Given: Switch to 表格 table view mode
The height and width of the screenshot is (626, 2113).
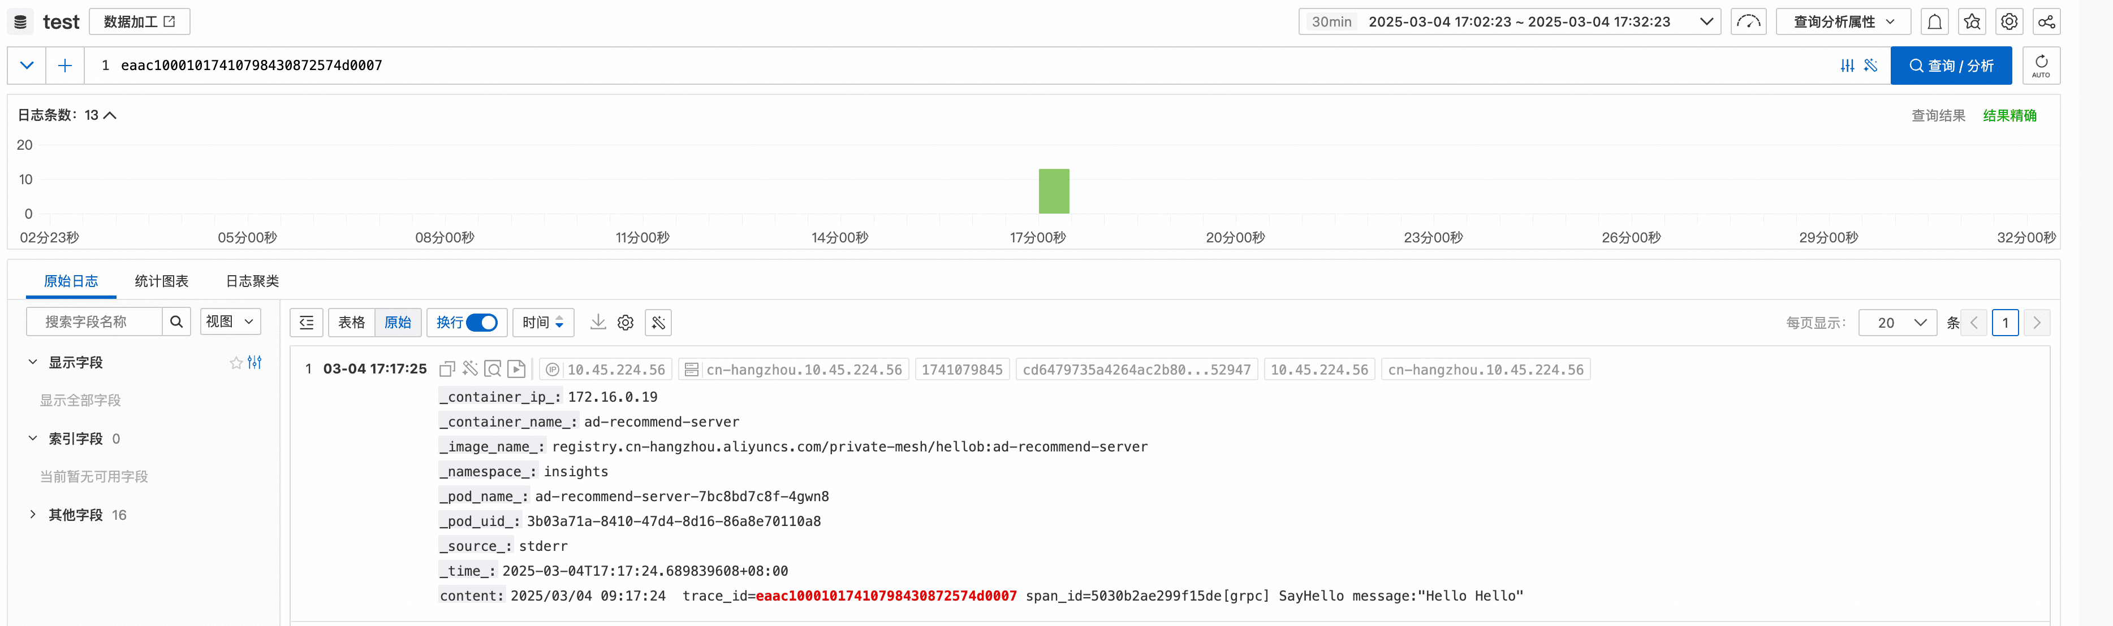Looking at the screenshot, I should pos(352,323).
